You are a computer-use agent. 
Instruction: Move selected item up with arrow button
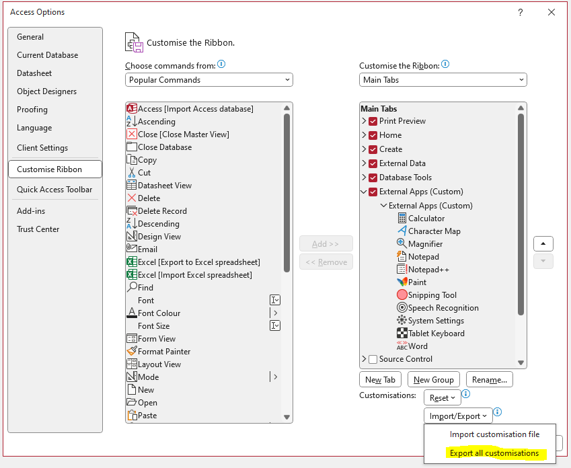point(543,243)
